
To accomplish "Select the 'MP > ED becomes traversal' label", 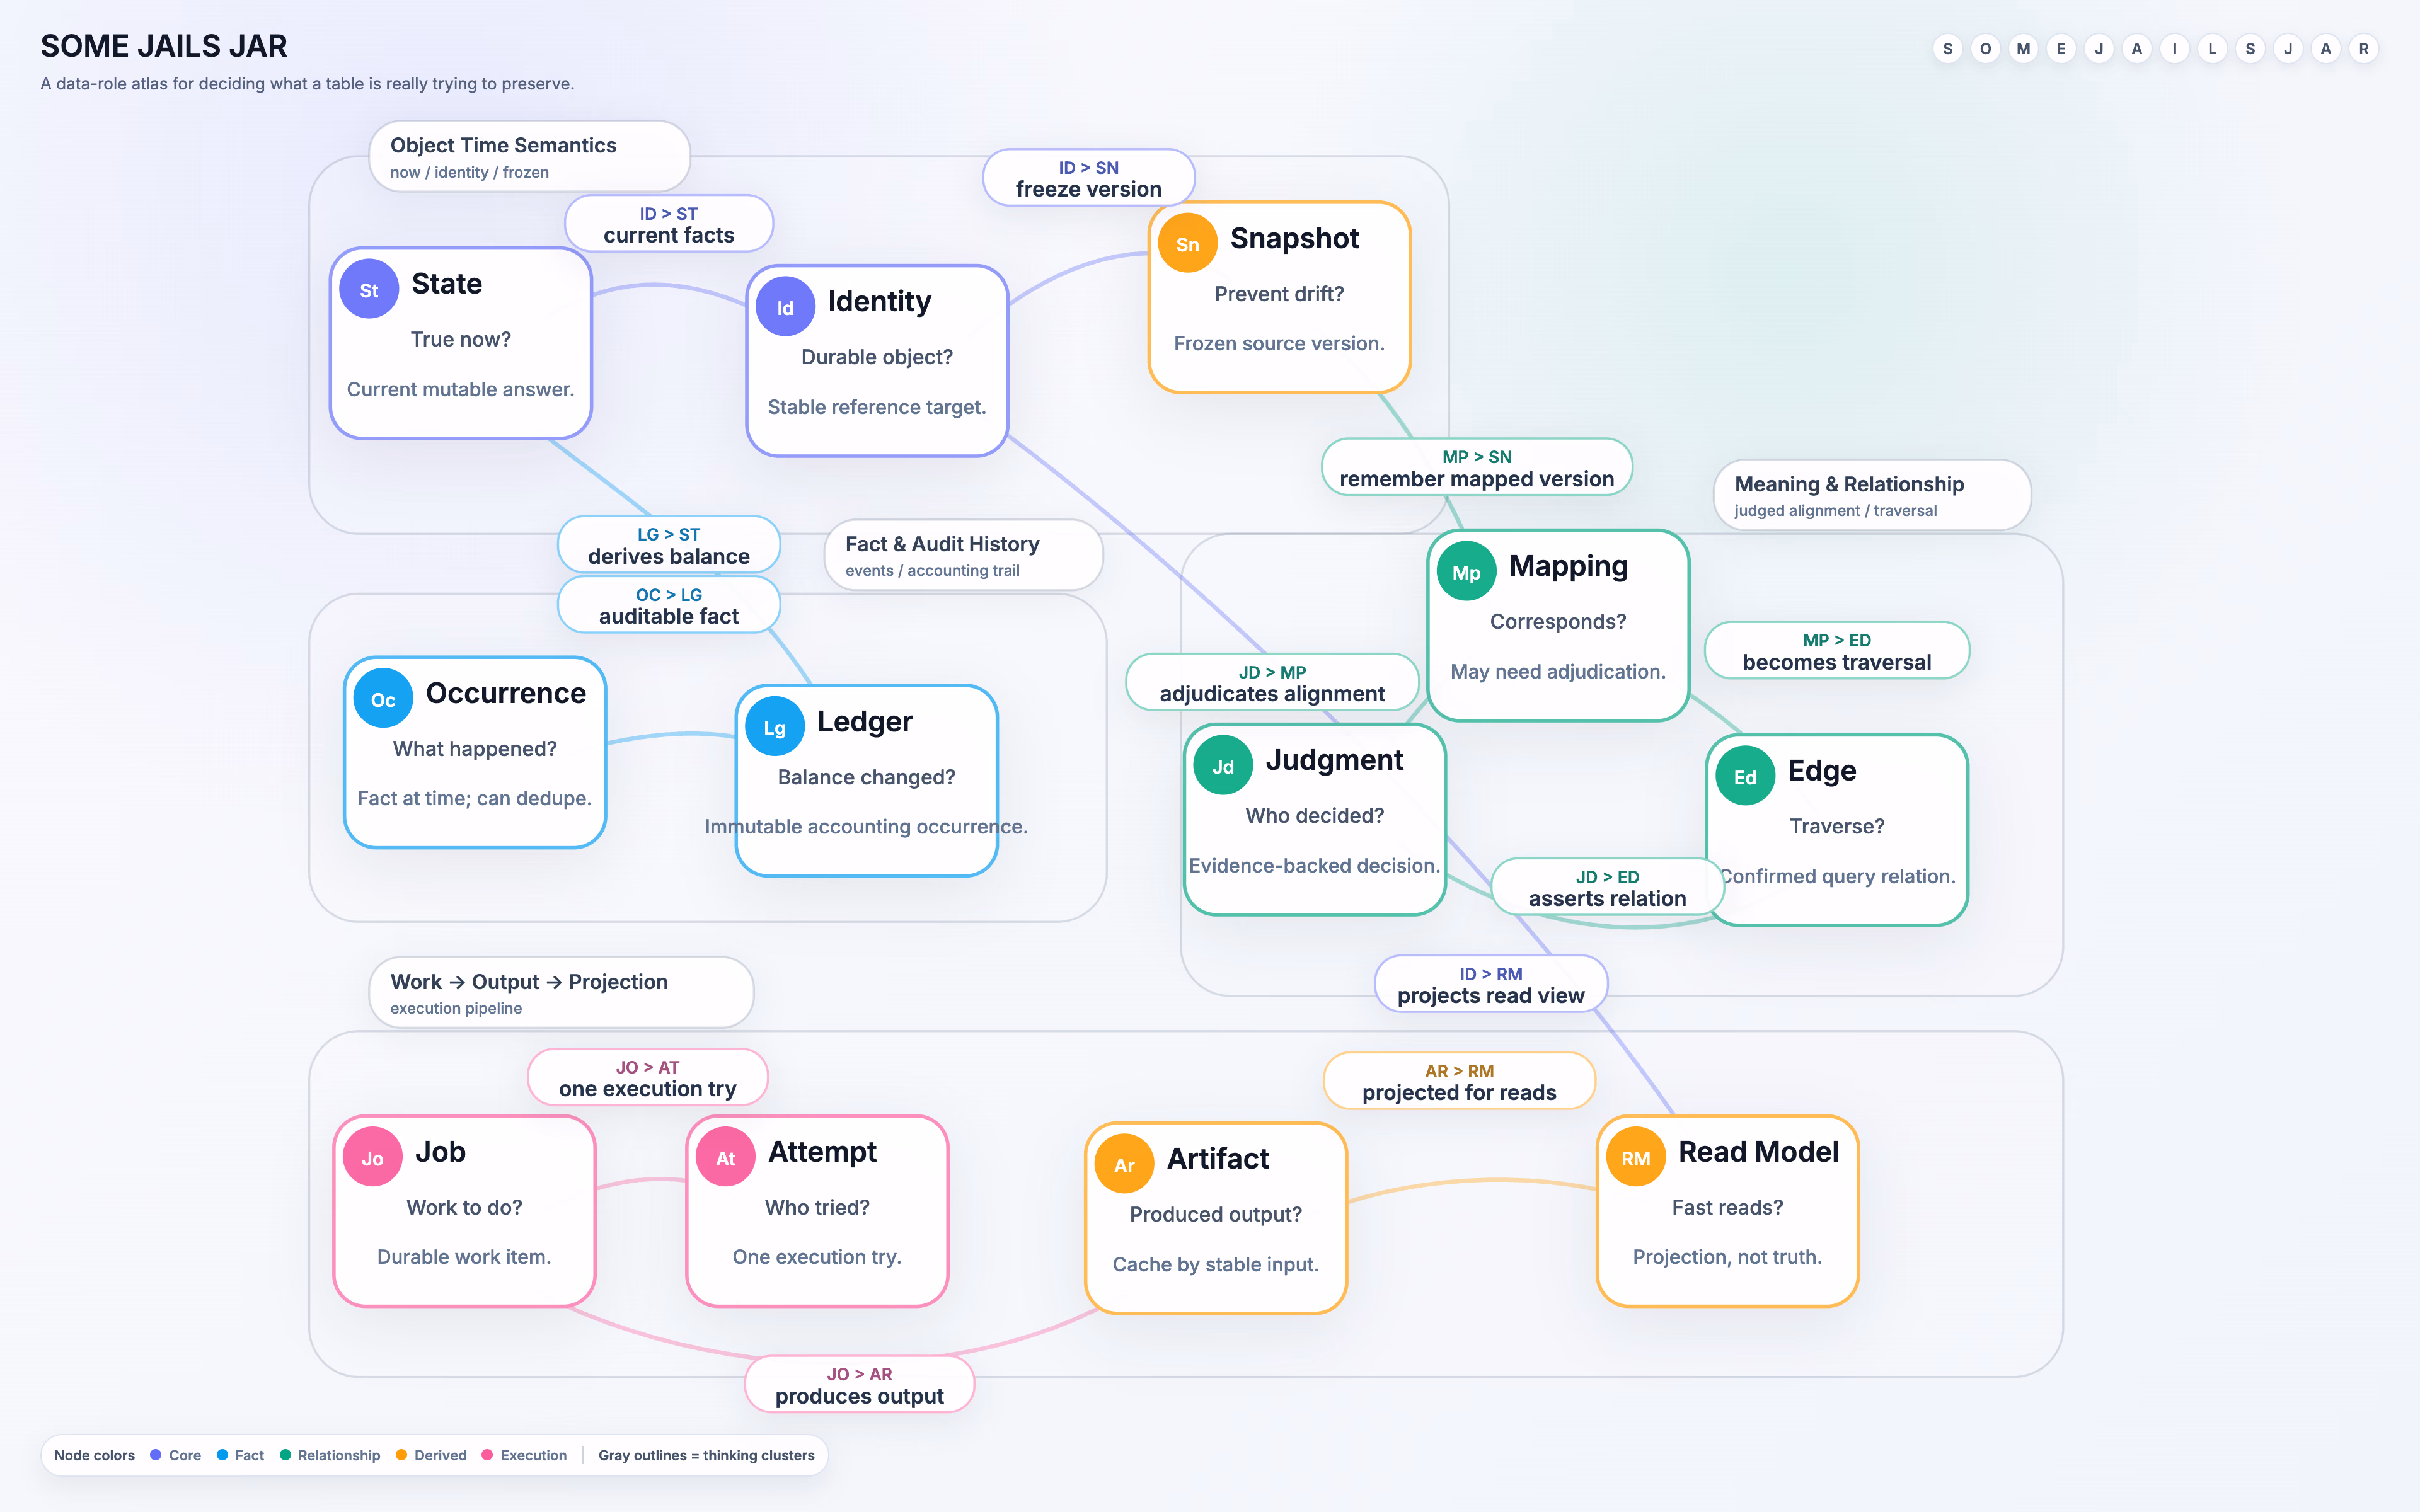I will tap(1837, 651).
